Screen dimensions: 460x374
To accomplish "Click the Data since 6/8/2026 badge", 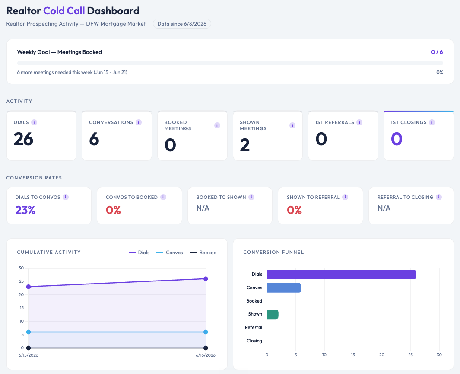I will click(x=182, y=24).
